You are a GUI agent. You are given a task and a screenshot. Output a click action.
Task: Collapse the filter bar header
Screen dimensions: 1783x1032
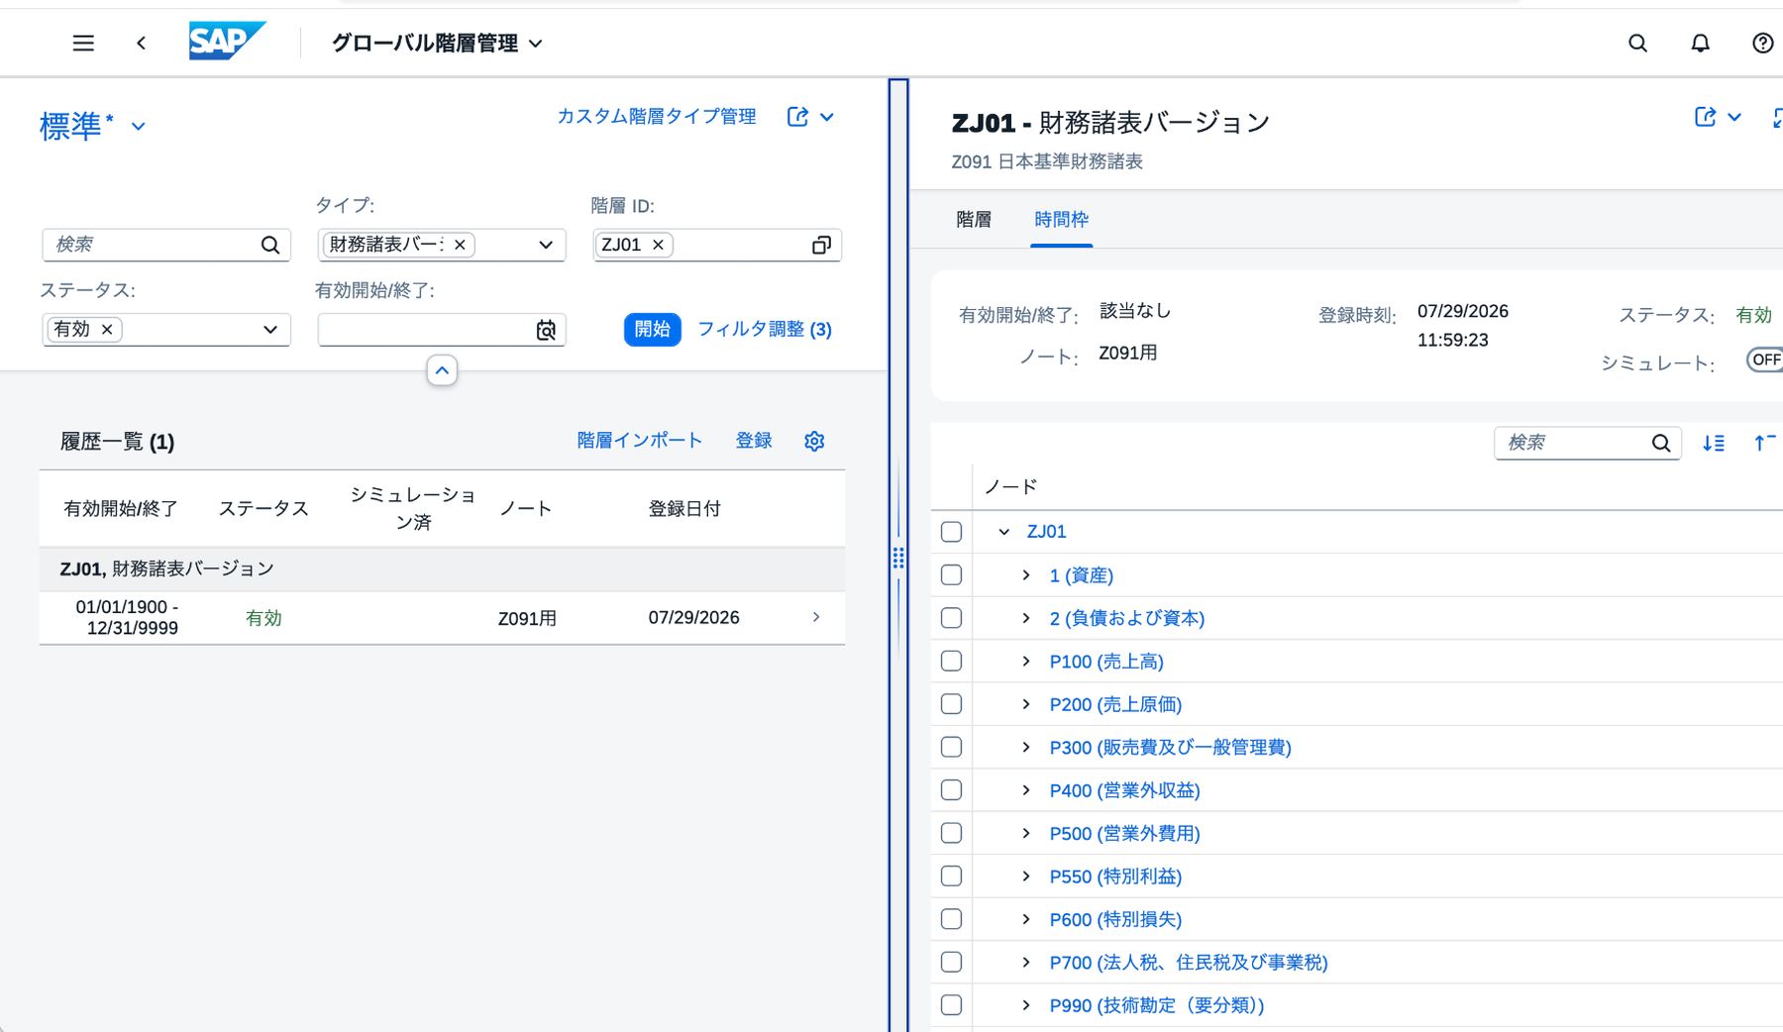(x=442, y=370)
